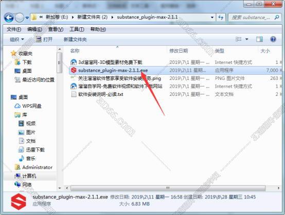
Task: Expand the view options dropdown arrow
Action: tap(247, 39)
